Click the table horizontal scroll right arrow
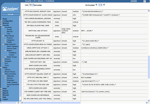The height and width of the screenshot is (104, 150). [x=147, y=103]
